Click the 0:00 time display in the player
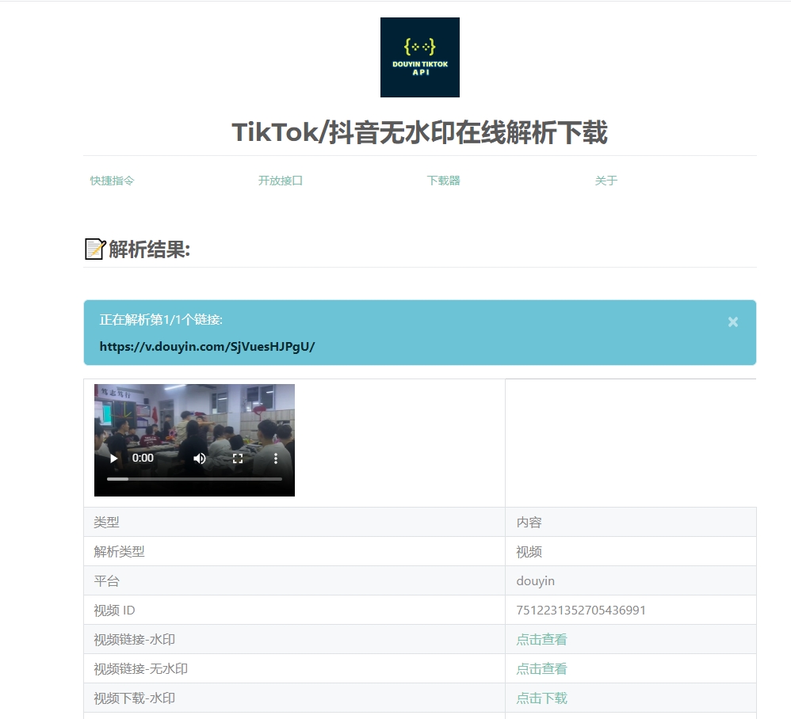This screenshot has height=719, width=791. 143,458
